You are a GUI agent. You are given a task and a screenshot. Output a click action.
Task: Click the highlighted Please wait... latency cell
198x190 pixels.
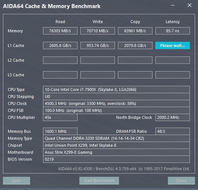(173, 45)
